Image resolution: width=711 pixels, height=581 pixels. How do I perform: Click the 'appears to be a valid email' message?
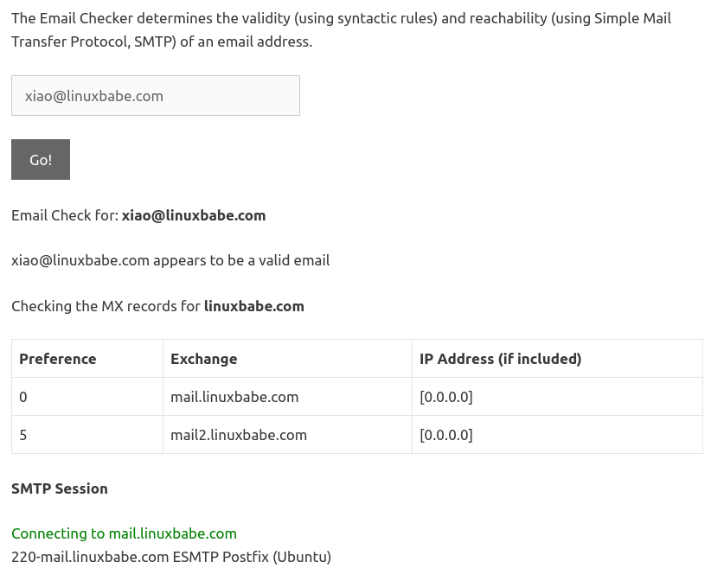click(241, 260)
